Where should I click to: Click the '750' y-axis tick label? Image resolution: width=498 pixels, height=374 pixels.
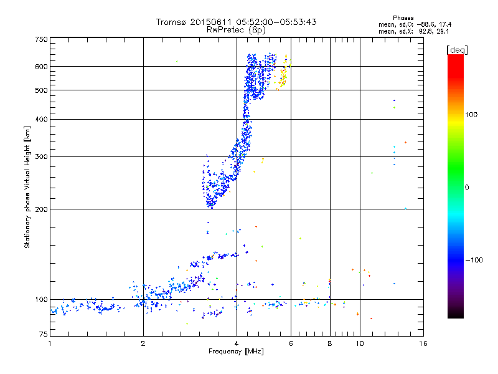pyautogui.click(x=42, y=40)
